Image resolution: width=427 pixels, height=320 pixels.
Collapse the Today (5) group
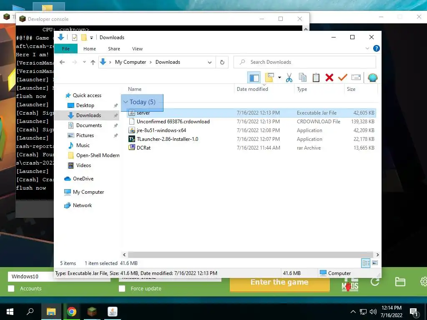126,102
